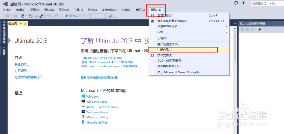The height and width of the screenshot is (134, 284).
Task: Click the Save All toolbar icon
Action: pos(41,16)
